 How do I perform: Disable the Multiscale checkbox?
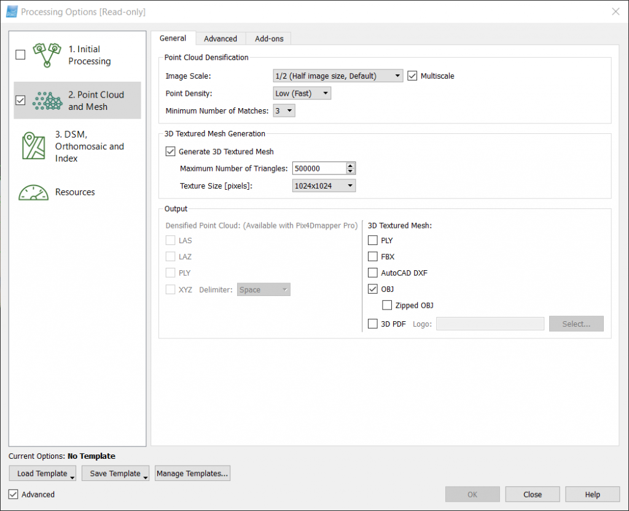point(412,76)
